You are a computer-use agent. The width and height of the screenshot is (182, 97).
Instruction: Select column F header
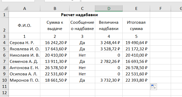coord(160,8)
